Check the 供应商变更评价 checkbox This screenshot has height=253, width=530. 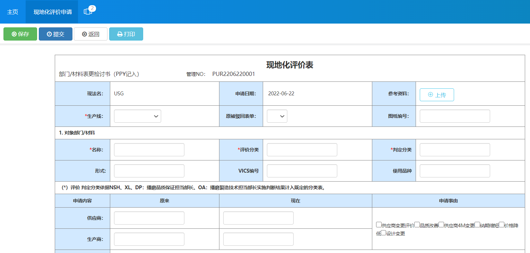379,225
